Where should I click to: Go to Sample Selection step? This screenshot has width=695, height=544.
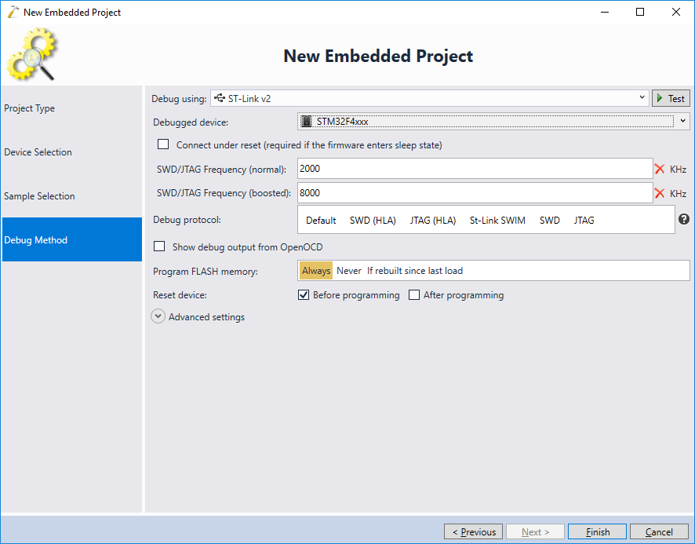(72, 196)
